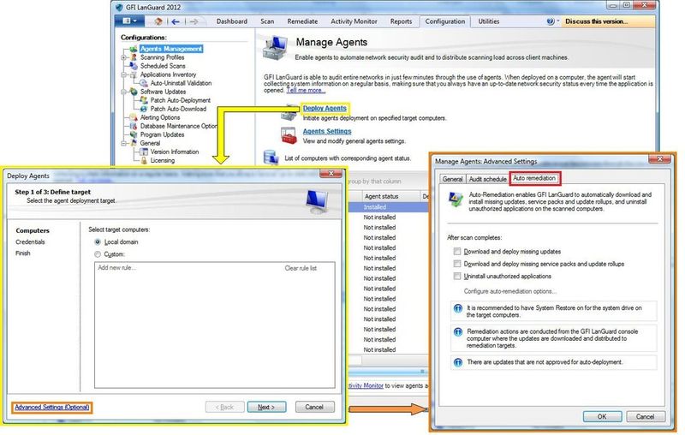Click the Patch Auto-Download icon
The width and height of the screenshot is (685, 435).
point(143,109)
